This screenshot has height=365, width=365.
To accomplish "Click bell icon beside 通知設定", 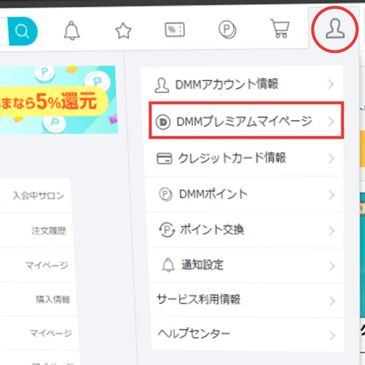I will click(x=169, y=265).
